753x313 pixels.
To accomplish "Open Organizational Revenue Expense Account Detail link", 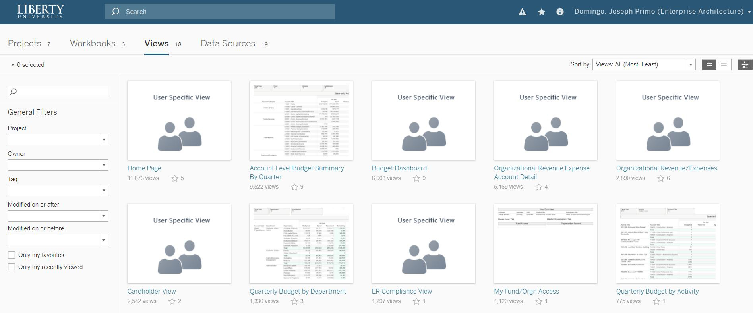I will (542, 173).
